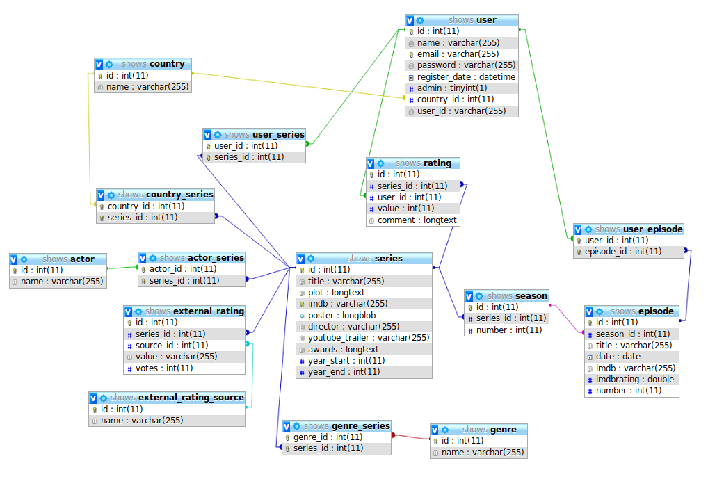
Task: Click the gear icon on the user table
Action: pos(420,20)
